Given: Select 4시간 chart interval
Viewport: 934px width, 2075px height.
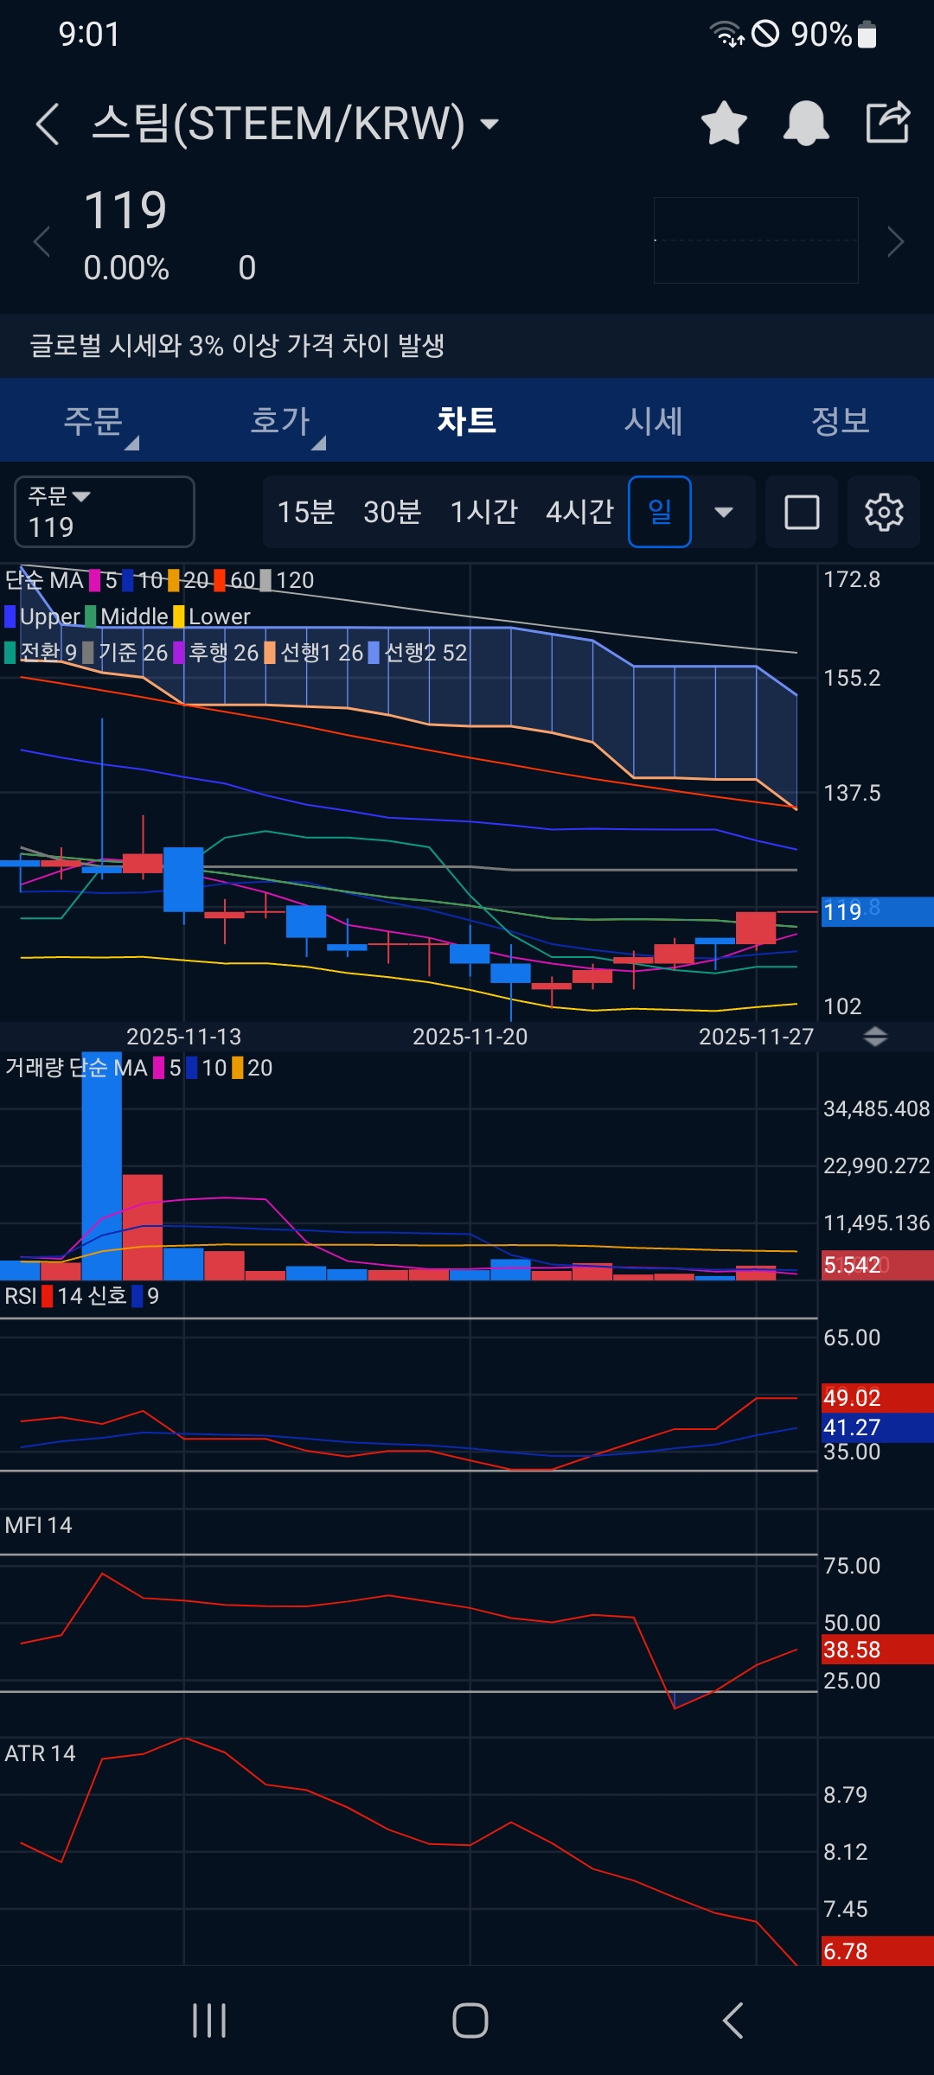Looking at the screenshot, I should (580, 512).
